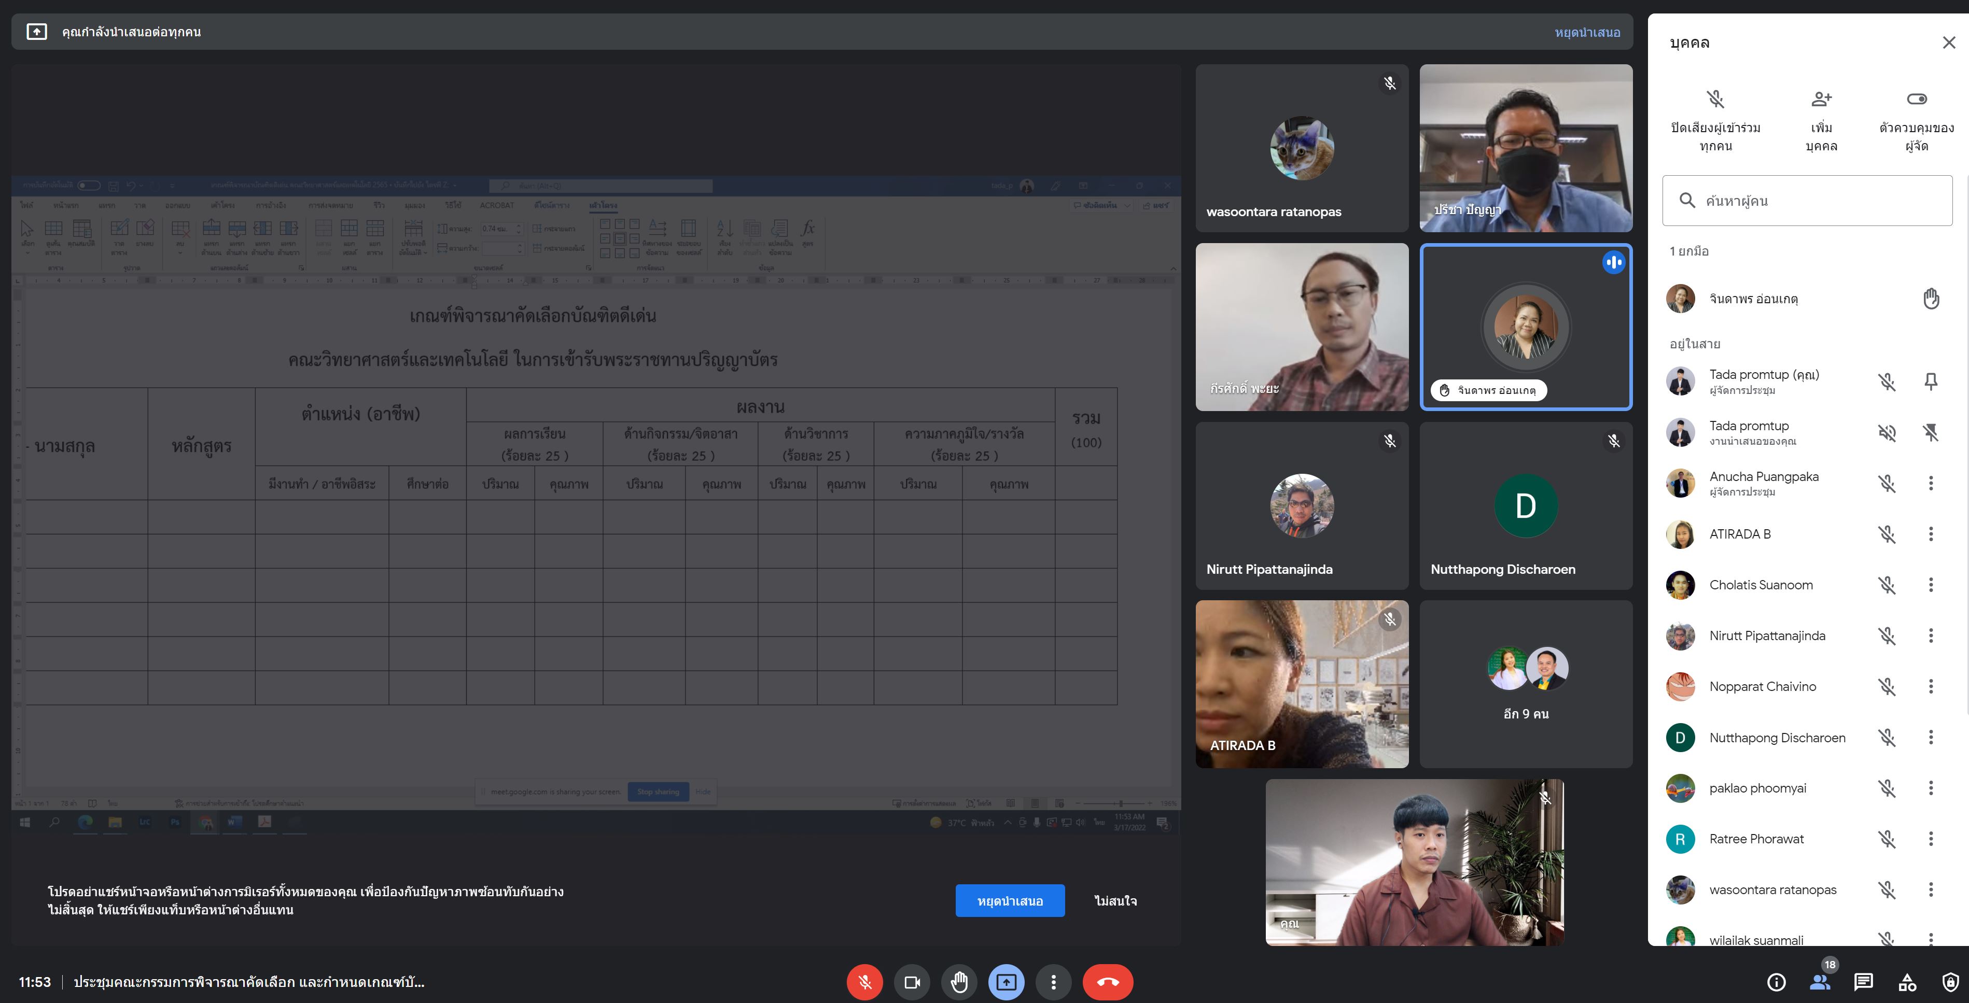The image size is (1969, 1003).
Task: Toggle the present screen button
Action: [x=1006, y=982]
